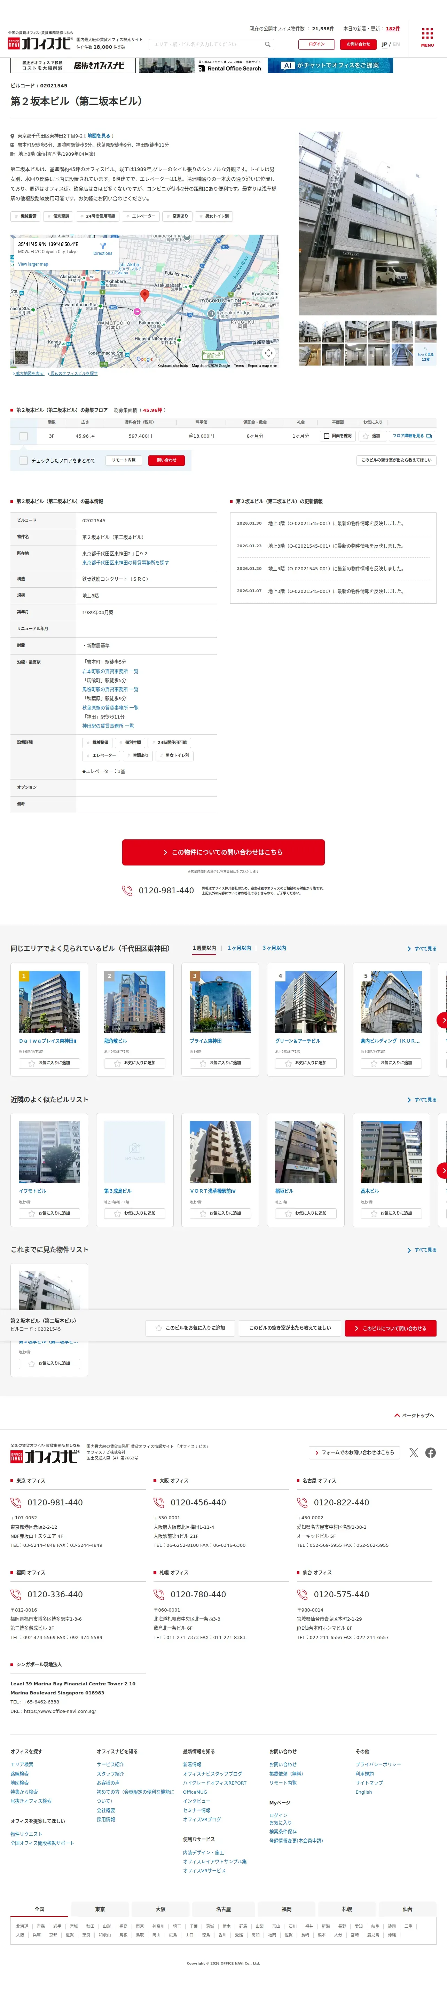This screenshot has height=2006, width=447.
Task: Open the hamburger MENU icon
Action: (x=427, y=37)
